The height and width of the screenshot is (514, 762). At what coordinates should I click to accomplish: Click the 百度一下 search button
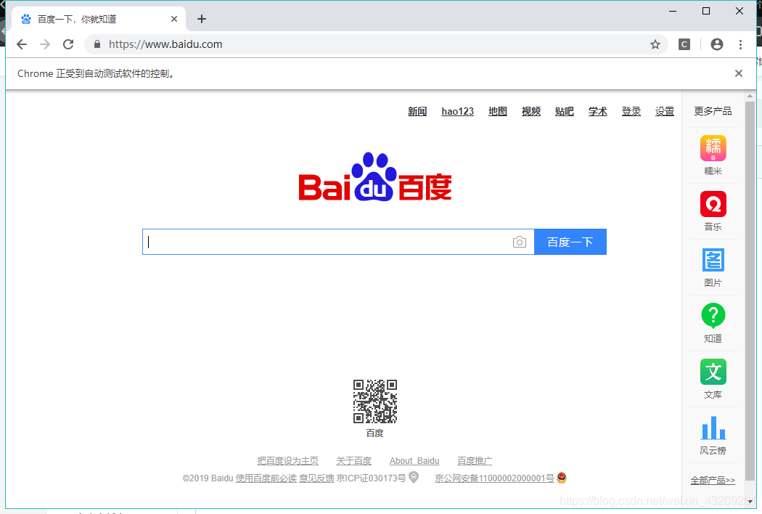570,242
